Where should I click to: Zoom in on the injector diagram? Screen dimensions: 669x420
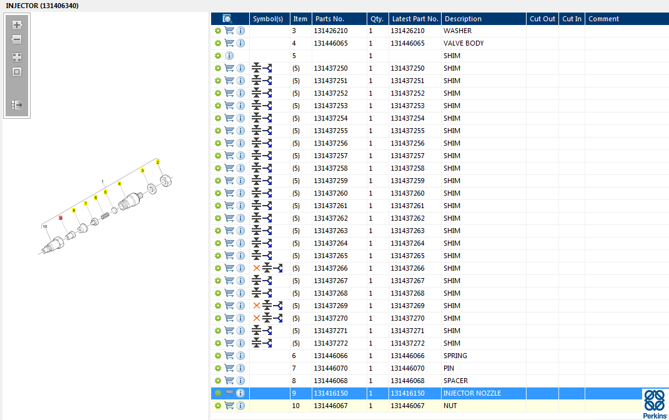17,25
